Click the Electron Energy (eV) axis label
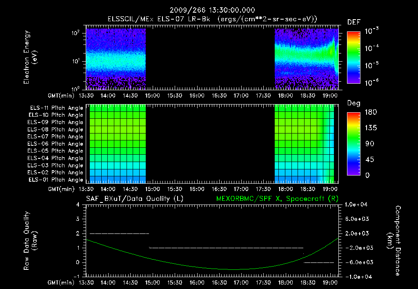418x289 pixels. pyautogui.click(x=30, y=57)
